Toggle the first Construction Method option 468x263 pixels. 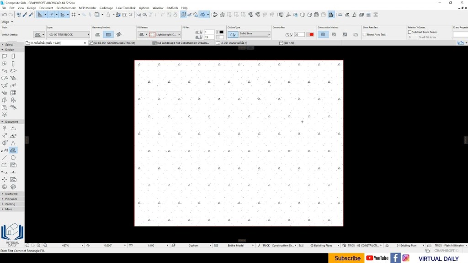click(x=323, y=34)
